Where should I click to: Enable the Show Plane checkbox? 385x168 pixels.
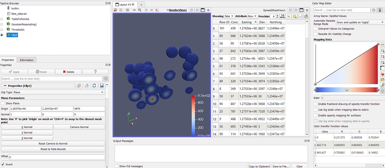(x=3, y=103)
